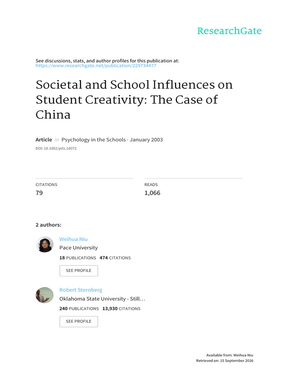Click Oklahoma State University affiliation text
Image resolution: width=289 pixels, height=385 pixels.
coord(102,299)
